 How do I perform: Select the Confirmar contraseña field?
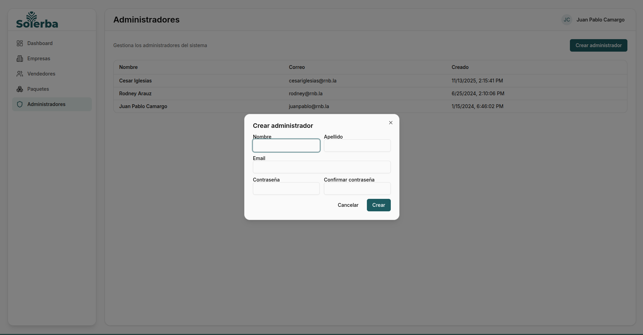(357, 188)
